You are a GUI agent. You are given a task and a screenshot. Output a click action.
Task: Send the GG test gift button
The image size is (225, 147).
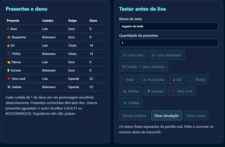tap(177, 80)
